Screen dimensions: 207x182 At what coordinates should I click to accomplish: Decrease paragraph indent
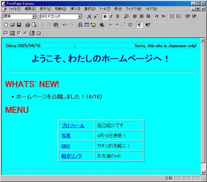[x=188, y=16]
